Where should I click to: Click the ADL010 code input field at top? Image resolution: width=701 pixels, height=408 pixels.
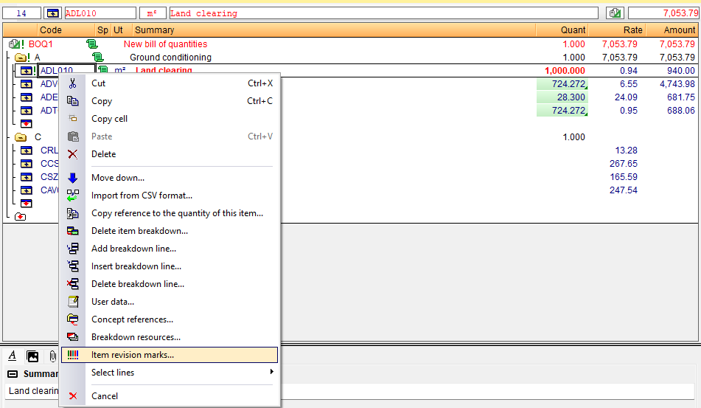tap(100, 13)
